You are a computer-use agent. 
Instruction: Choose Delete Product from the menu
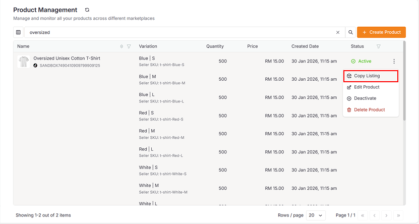tap(369, 109)
